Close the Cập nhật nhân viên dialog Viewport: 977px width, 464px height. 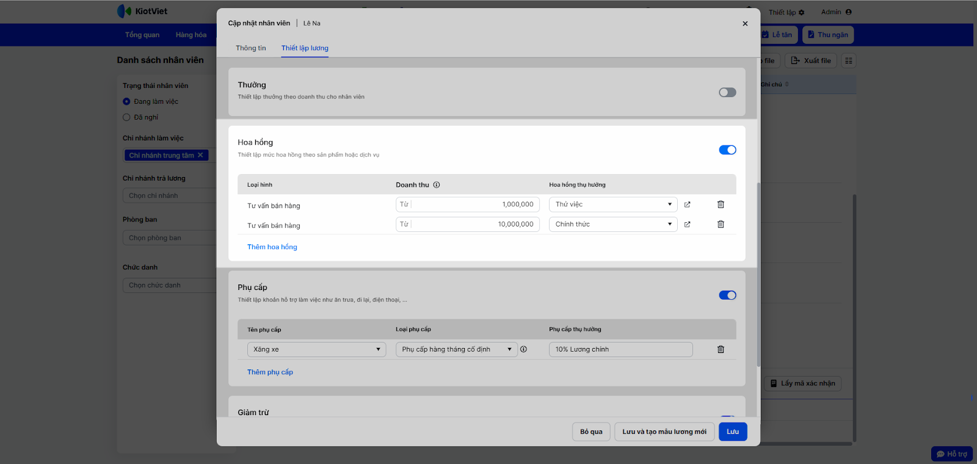[x=745, y=24]
